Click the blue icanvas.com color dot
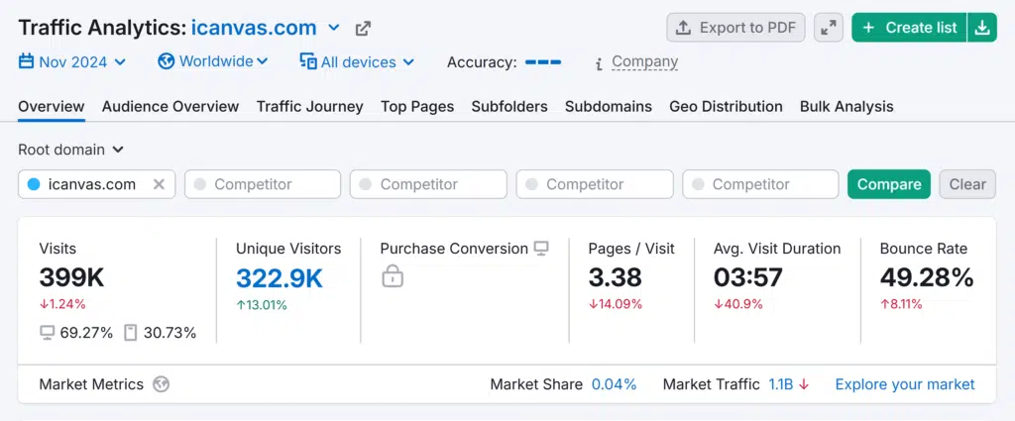 click(34, 184)
